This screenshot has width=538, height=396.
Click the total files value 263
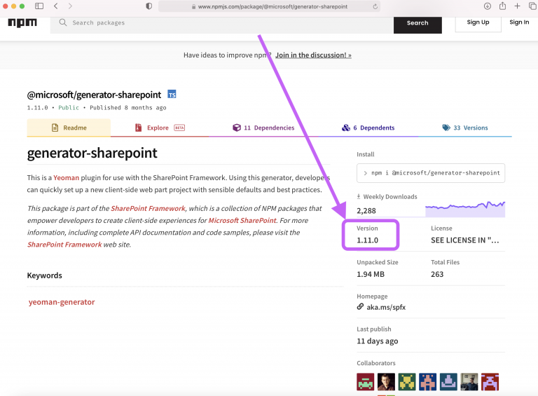tap(437, 274)
